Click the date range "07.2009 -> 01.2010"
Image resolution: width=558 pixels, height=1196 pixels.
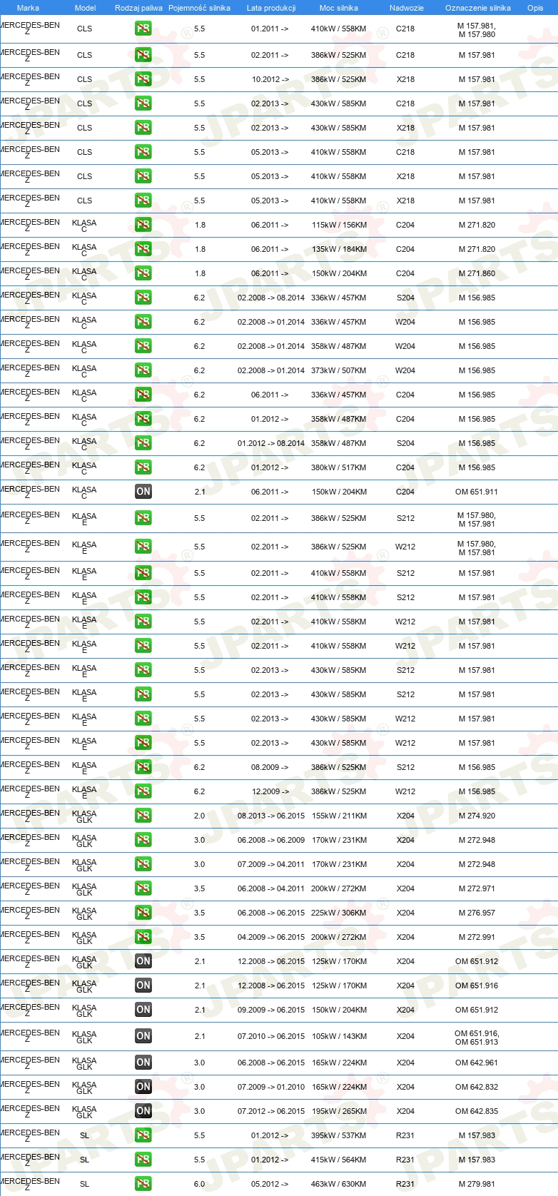pos(271,1087)
